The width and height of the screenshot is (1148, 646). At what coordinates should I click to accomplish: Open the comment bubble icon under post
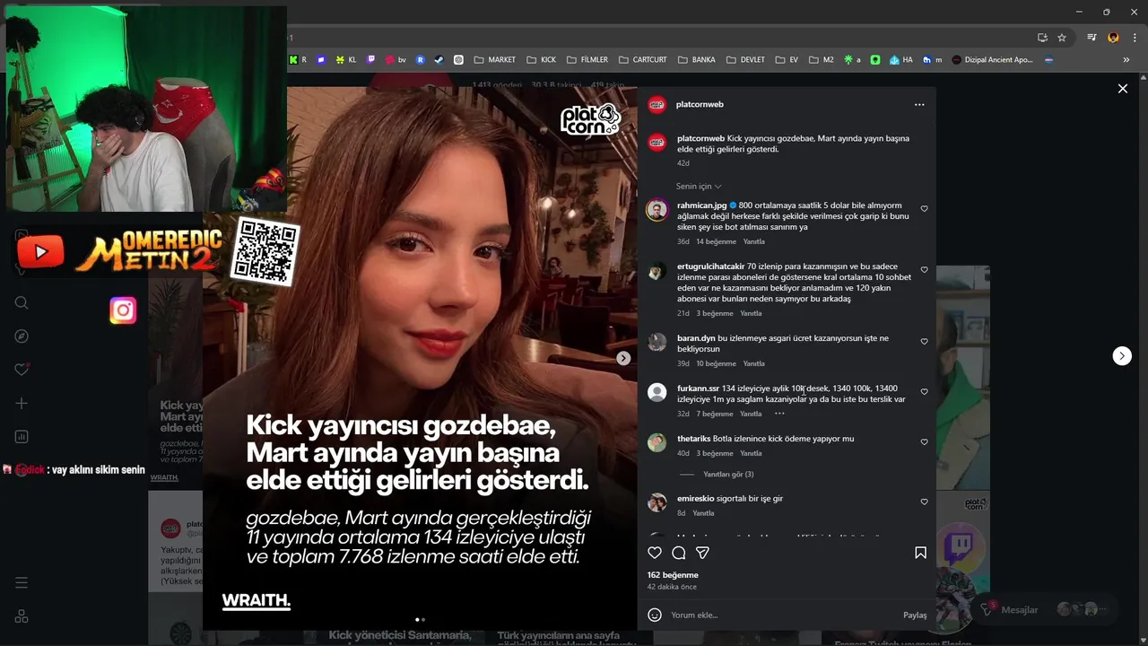point(679,553)
